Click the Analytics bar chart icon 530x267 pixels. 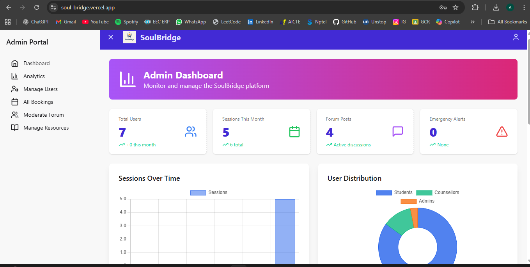[x=15, y=76]
